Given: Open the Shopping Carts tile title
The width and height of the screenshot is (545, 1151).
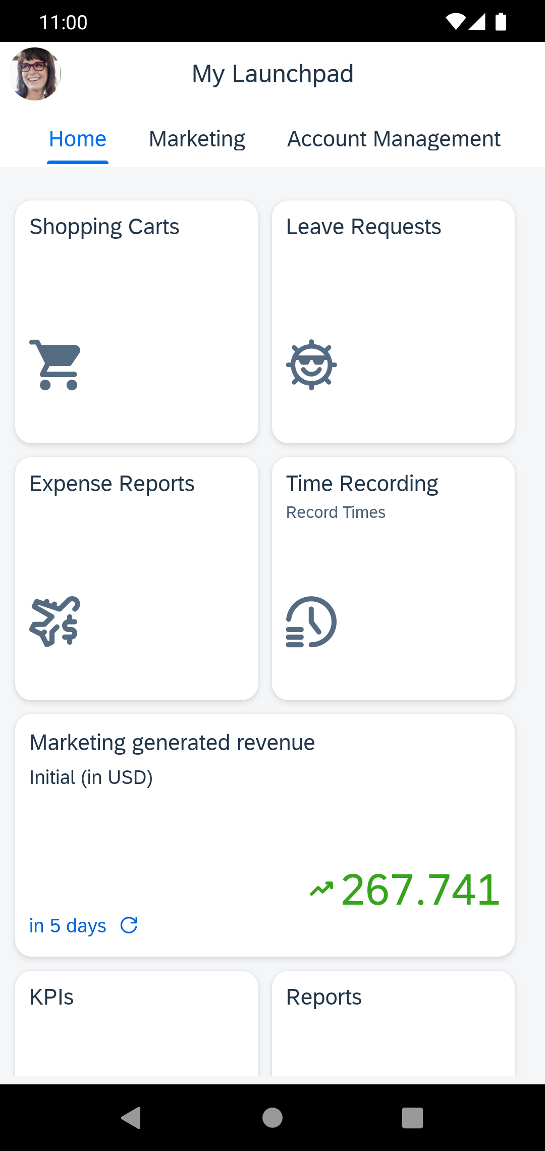Looking at the screenshot, I should pos(104,227).
